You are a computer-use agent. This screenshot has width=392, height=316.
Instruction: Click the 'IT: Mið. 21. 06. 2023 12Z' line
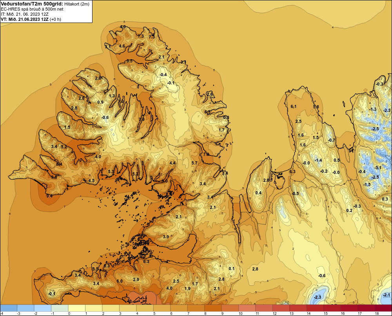click(24, 14)
